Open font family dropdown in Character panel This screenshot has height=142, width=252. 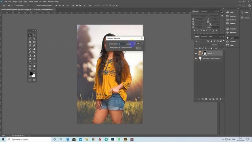point(200,16)
